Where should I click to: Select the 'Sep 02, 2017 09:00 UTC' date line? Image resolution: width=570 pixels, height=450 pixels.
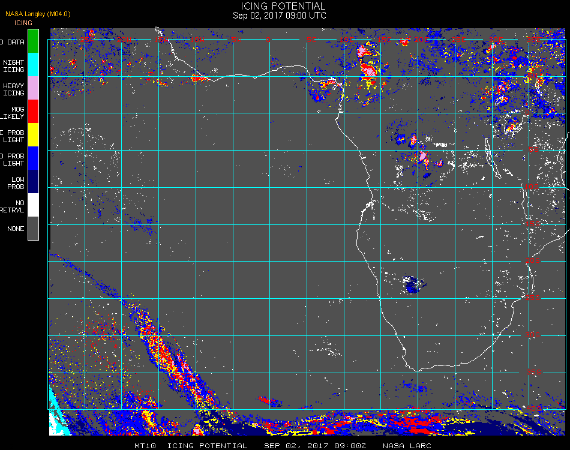coord(279,16)
